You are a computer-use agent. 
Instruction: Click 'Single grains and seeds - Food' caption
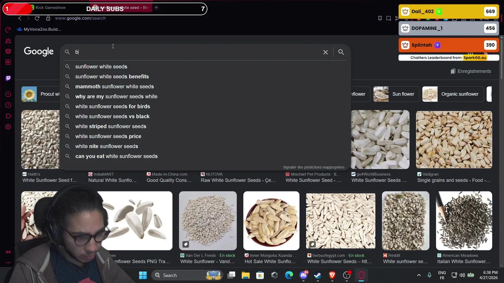point(454,180)
